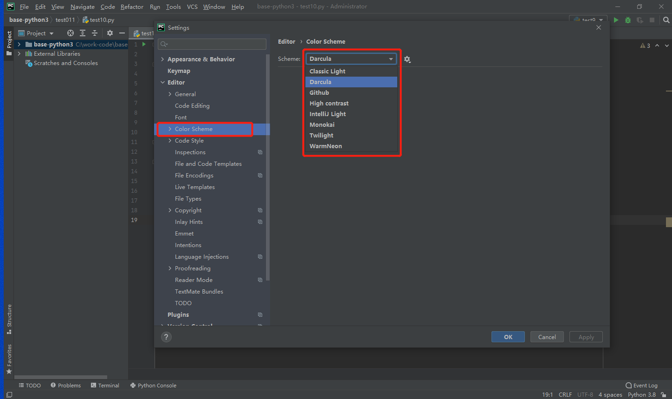The width and height of the screenshot is (672, 399).
Task: Expand the Code Style node
Action: pos(170,141)
